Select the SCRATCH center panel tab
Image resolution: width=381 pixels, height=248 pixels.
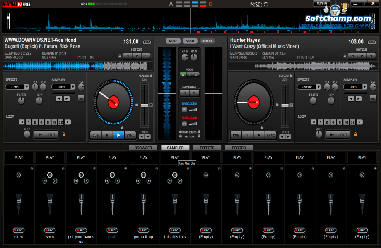click(207, 41)
